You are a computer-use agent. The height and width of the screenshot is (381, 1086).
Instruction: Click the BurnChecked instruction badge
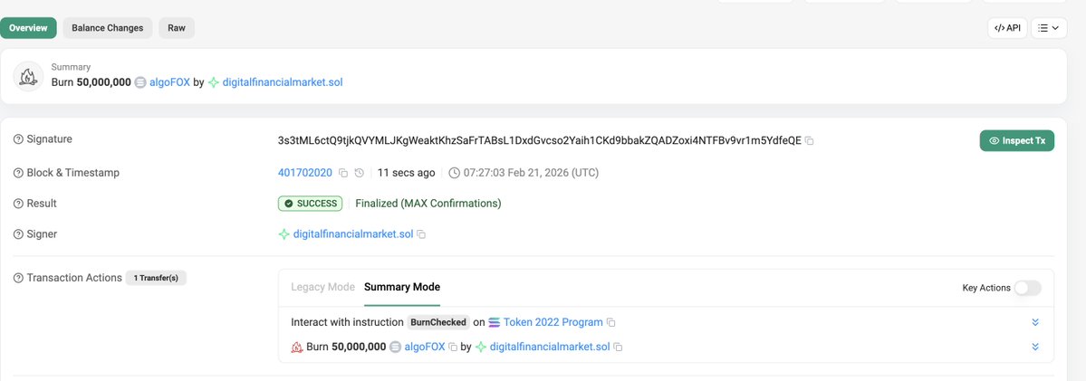(438, 323)
